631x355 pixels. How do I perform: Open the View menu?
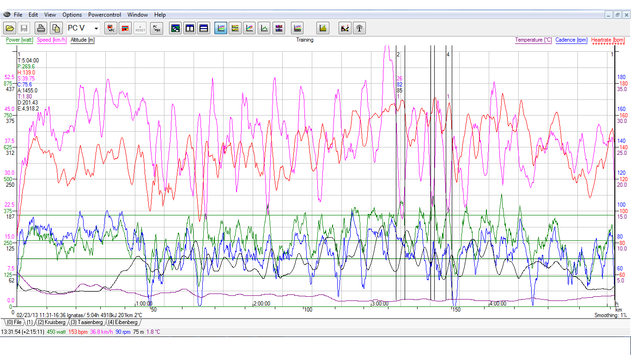50,15
